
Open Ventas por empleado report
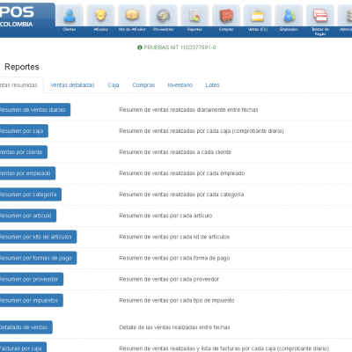click(x=27, y=173)
